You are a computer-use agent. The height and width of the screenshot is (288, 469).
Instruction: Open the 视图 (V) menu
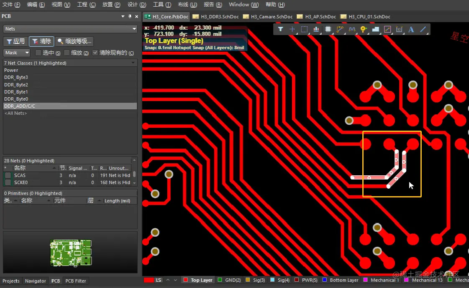61,5
